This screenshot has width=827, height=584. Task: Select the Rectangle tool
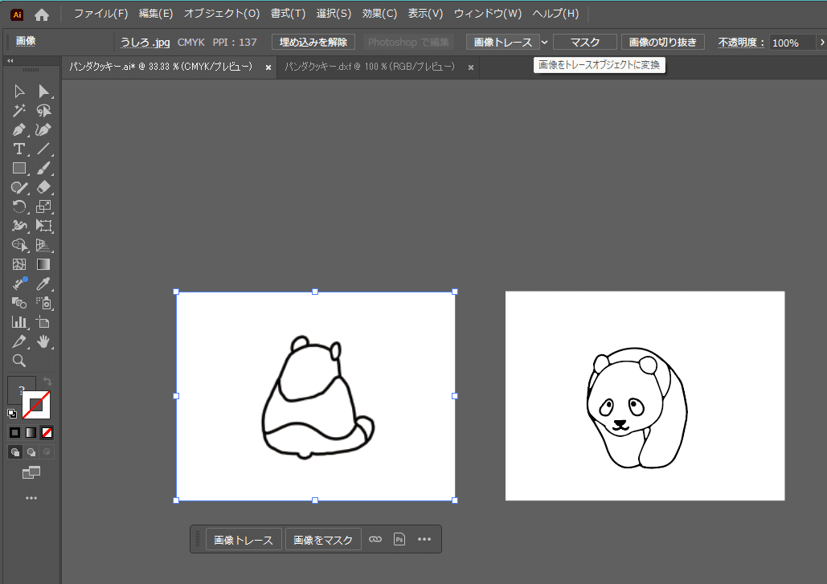19,168
